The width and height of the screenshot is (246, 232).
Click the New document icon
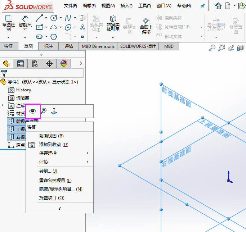(228, 6)
